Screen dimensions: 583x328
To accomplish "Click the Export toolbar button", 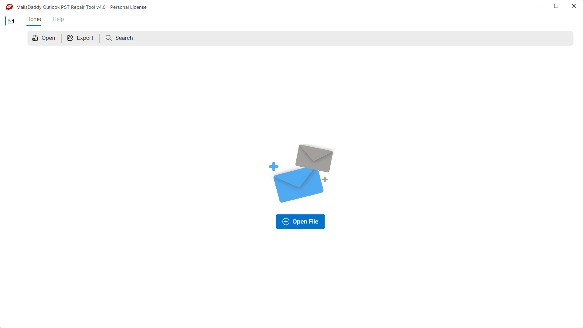I will point(80,38).
